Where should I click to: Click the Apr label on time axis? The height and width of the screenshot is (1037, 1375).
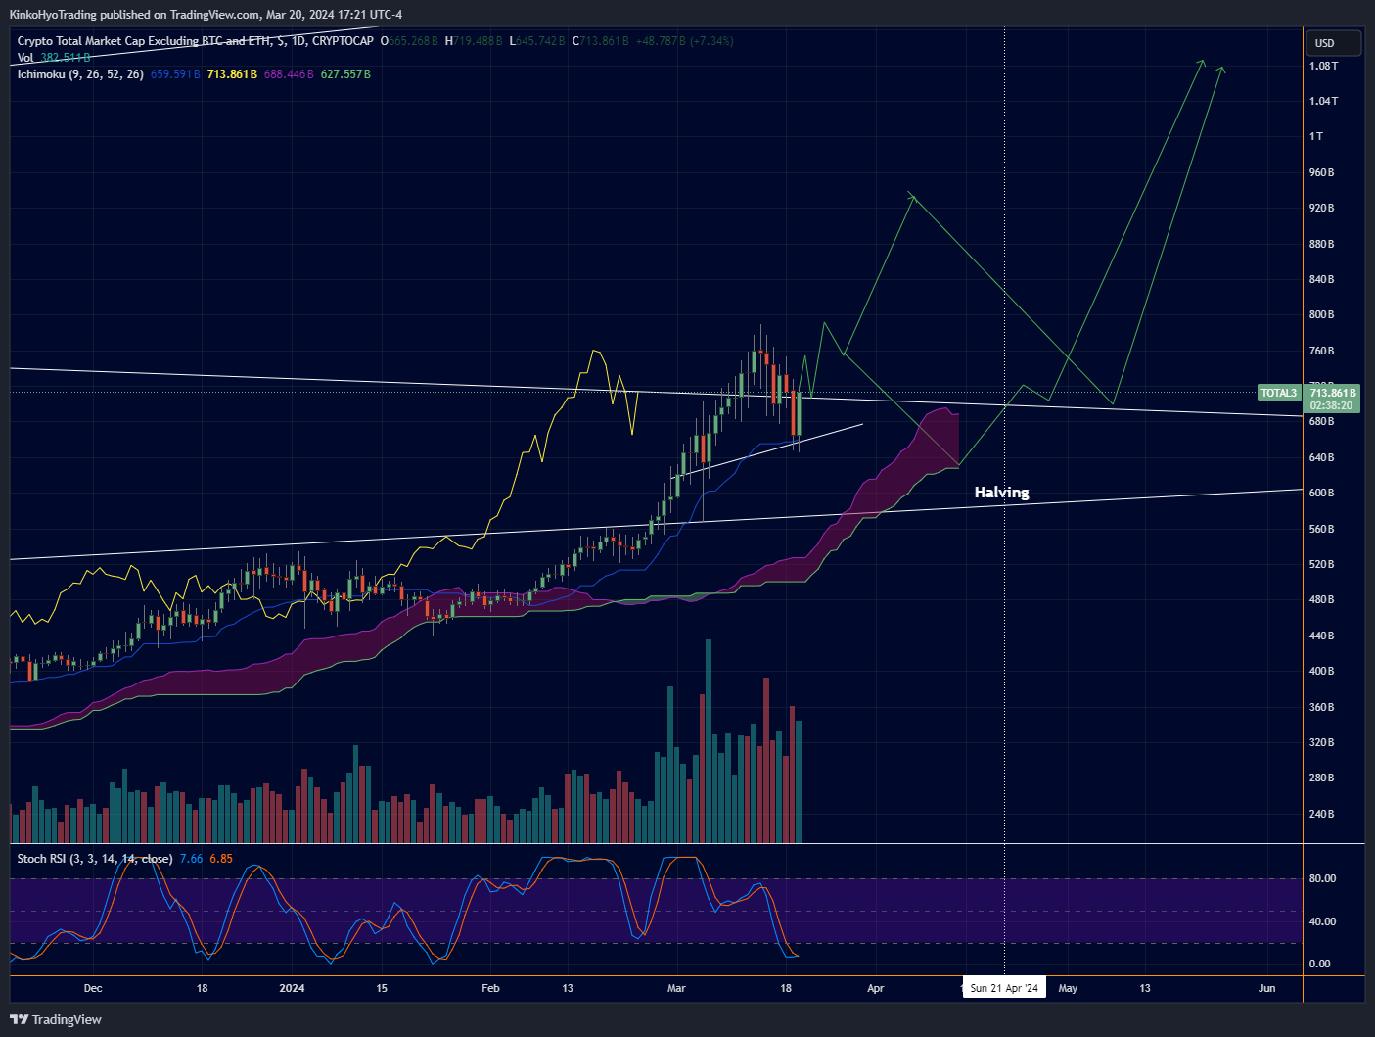[876, 988]
